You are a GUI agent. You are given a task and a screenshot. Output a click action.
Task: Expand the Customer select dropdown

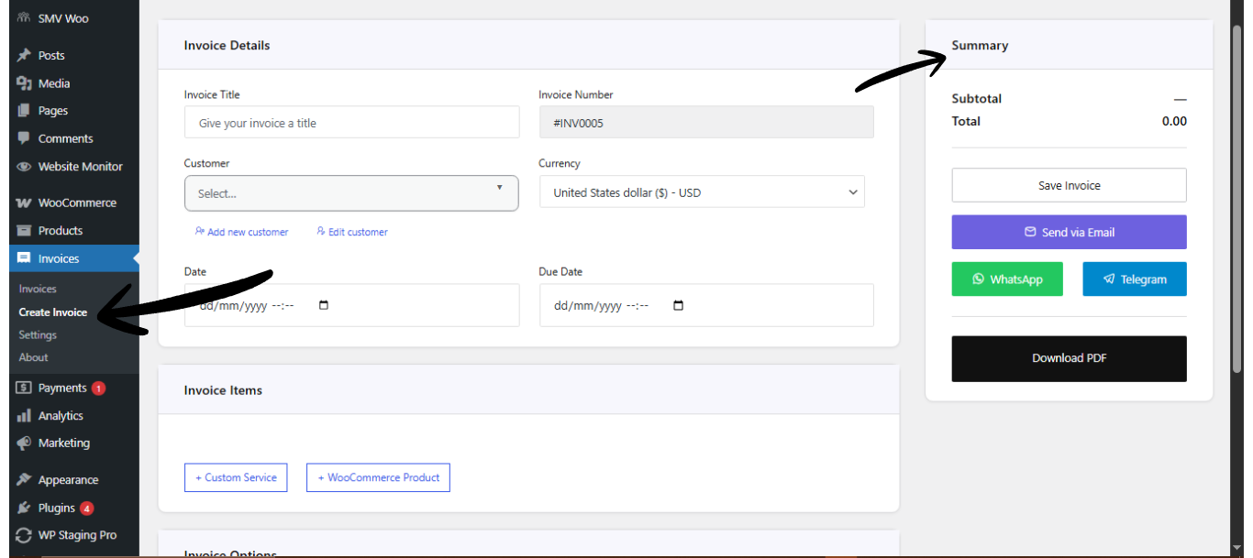(x=351, y=193)
